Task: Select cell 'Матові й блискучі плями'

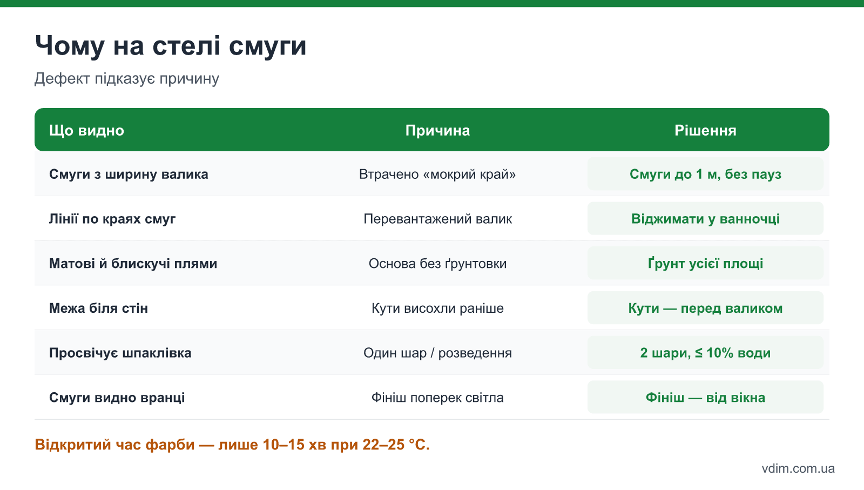Action: point(133,264)
